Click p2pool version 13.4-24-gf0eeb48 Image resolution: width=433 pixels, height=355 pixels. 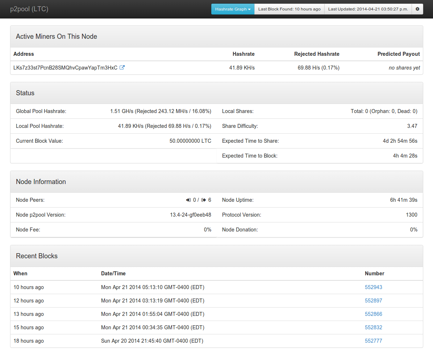[x=191, y=215]
